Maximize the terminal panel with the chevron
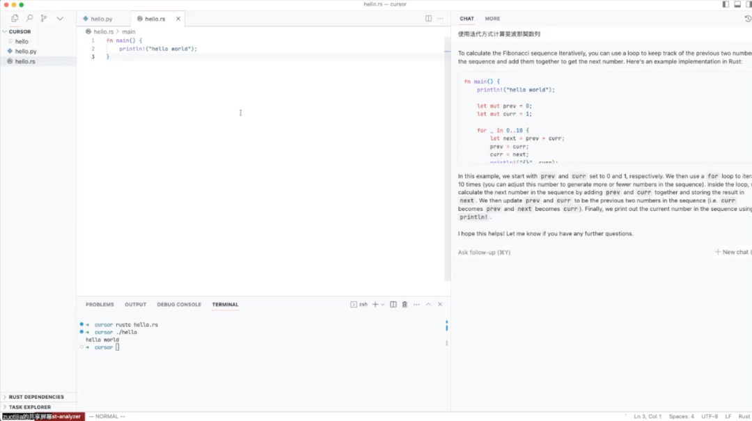This screenshot has width=752, height=421. 428,304
